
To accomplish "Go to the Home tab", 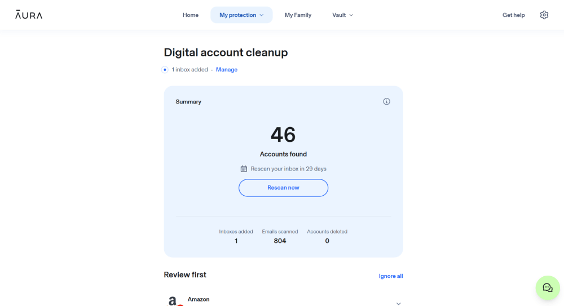I will tap(191, 15).
